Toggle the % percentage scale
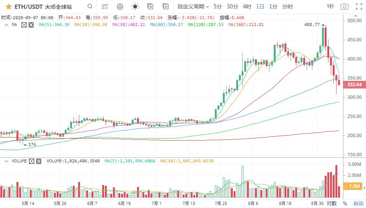Viewport: 366px width, 208px height. point(345,203)
